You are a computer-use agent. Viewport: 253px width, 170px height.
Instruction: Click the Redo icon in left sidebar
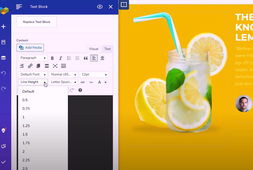pos(3,88)
